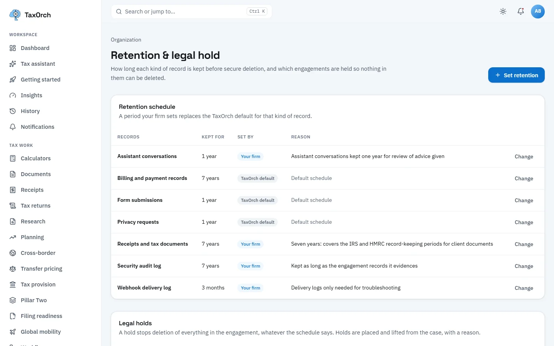Open Tax assistant sparkle icon

(13, 64)
